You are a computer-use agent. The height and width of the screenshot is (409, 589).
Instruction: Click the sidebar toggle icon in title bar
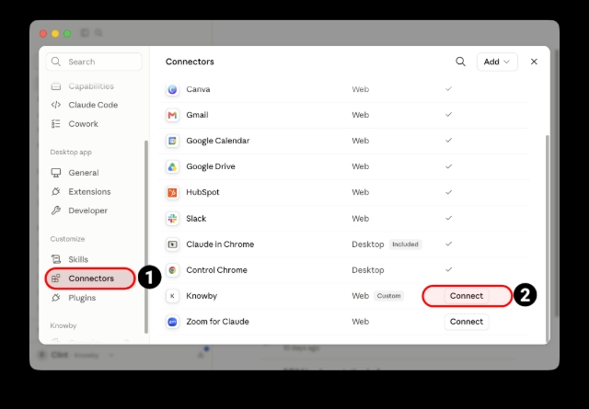(x=85, y=33)
